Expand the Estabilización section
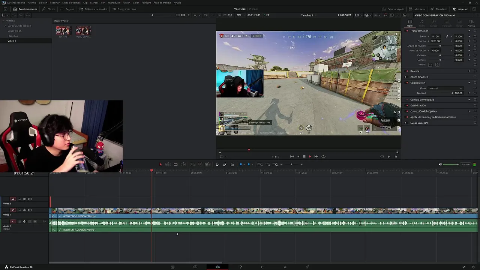Image resolution: width=480 pixels, height=270 pixels. tap(418, 105)
